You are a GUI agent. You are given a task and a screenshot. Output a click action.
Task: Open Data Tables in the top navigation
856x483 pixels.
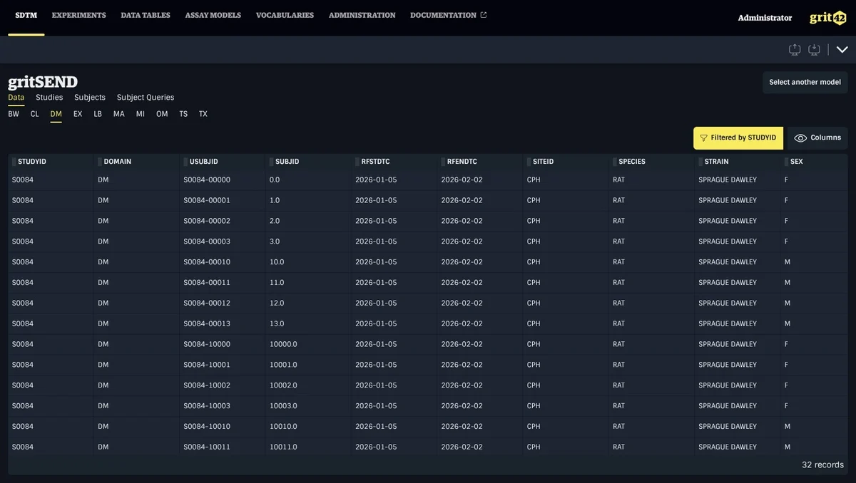click(146, 15)
